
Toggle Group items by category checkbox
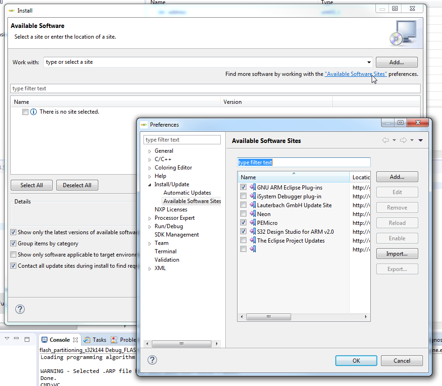(13, 243)
